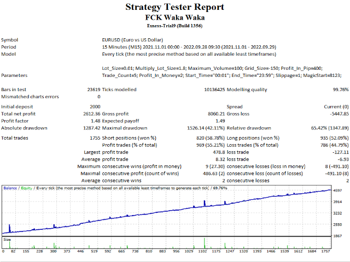
Task: Click consecutive wins value '9 (27.30)'
Action: tap(215, 166)
